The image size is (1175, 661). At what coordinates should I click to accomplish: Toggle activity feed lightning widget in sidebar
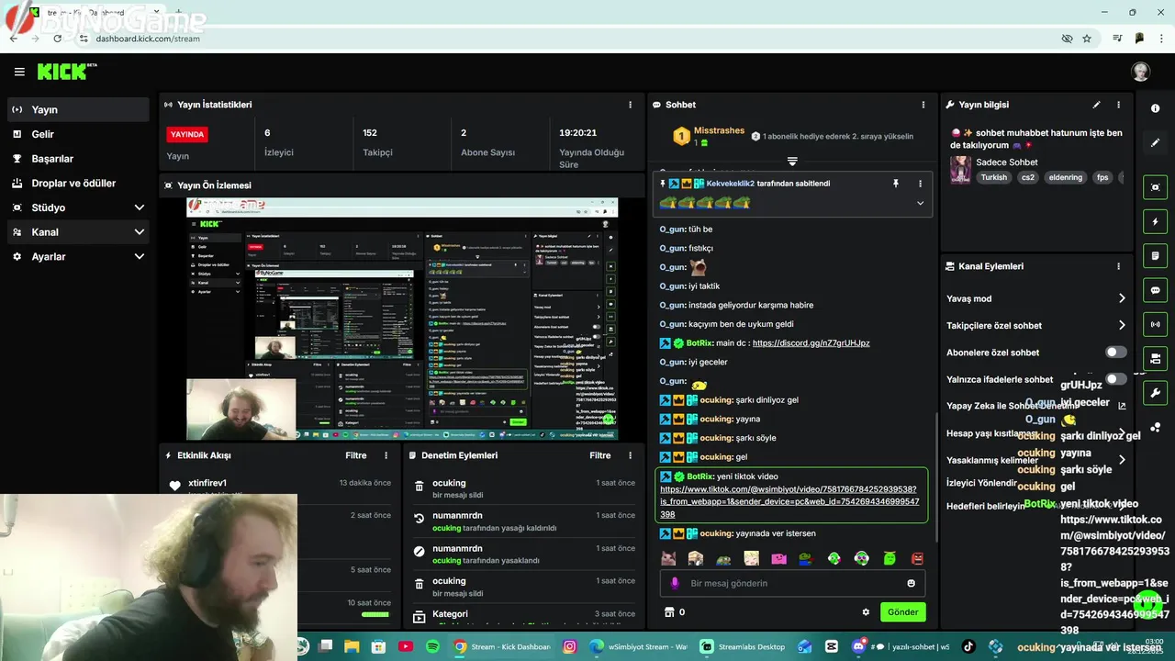pos(1155,221)
